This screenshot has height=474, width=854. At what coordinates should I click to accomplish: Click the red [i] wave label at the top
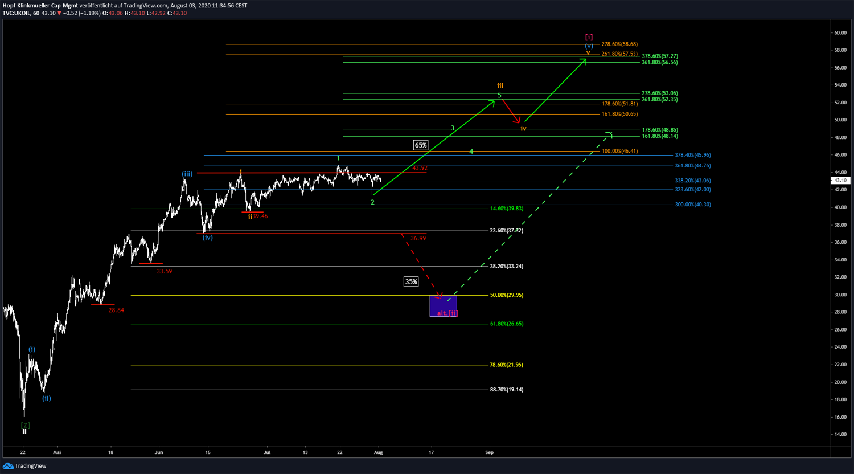coord(589,37)
